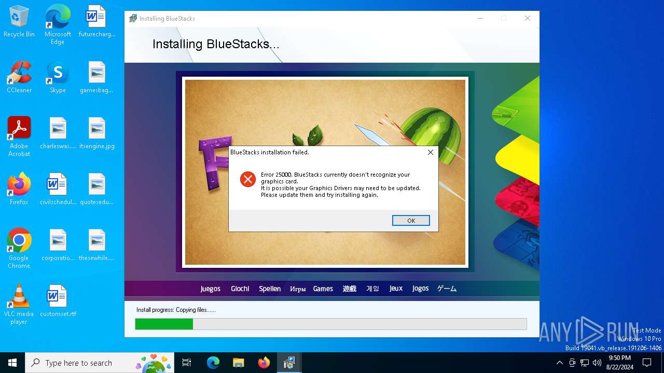Open Task View on the taskbar
The height and width of the screenshot is (373, 664).
coord(187,363)
